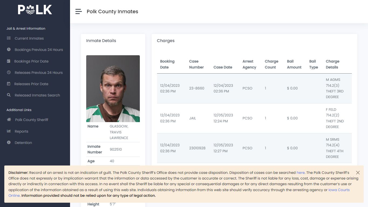This screenshot has width=368, height=207.
Task: Close the disclaimer banner
Action: click(358, 172)
